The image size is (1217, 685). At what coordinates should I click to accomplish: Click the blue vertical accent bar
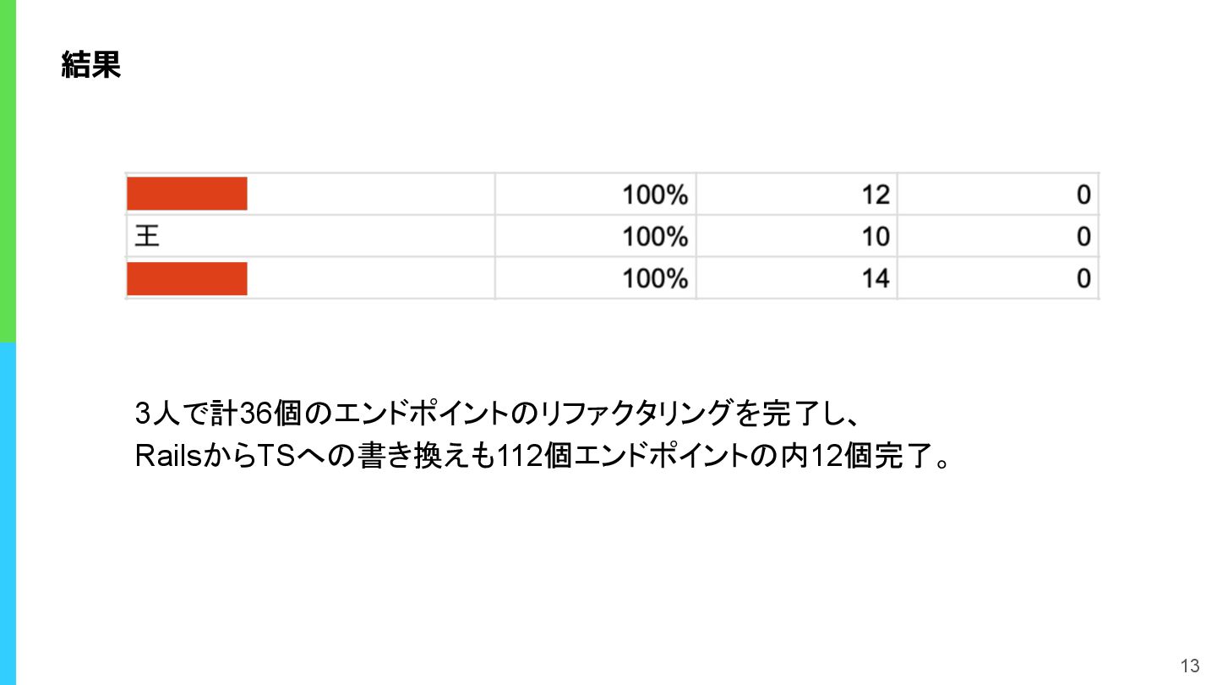[x=8, y=513]
